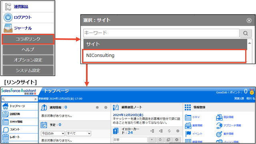Image resolution: width=256 pixels, height=144 pixels.
Task: Open the 部署 dropdown arrow button
Action: pyautogui.click(x=152, y=140)
